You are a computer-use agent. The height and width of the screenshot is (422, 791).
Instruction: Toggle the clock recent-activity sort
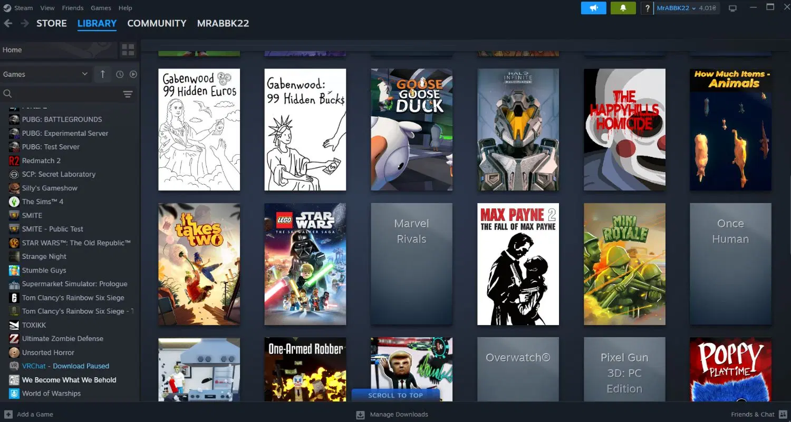tap(120, 74)
